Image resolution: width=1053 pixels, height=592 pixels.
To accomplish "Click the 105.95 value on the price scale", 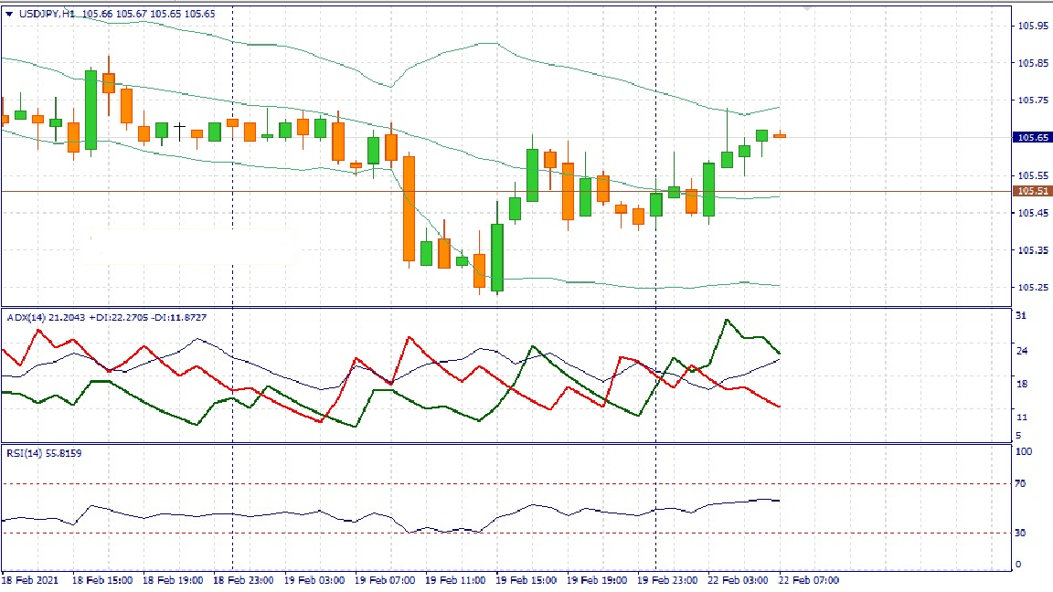I will [1032, 26].
